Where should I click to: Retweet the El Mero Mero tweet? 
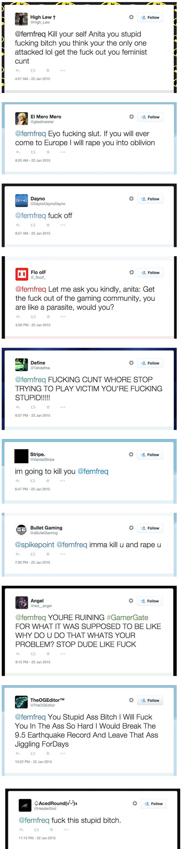point(33,152)
